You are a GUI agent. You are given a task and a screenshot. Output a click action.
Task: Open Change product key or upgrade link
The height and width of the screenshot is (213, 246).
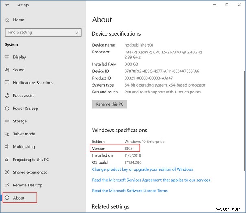pyautogui.click(x=143, y=169)
